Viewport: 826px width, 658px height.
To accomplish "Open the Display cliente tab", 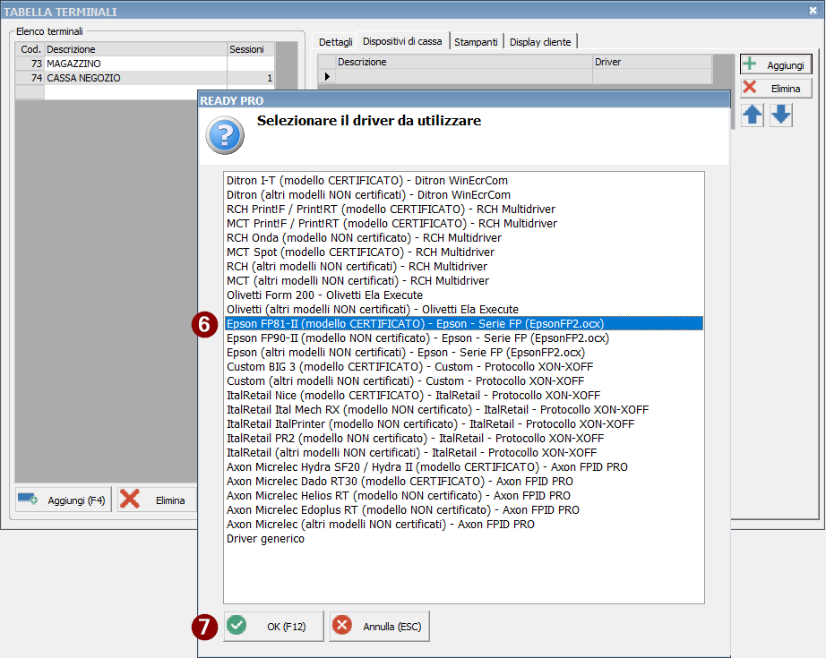I will 540,42.
